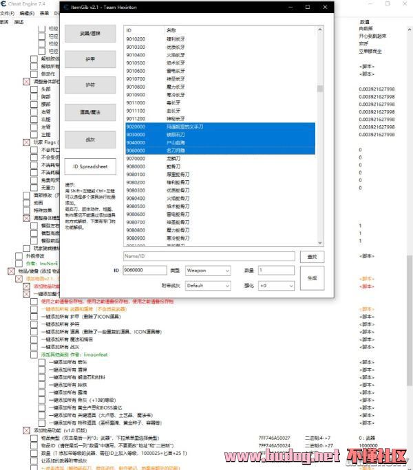This screenshot has height=470, width=413.
Task: Select the 火焰长牙 row 9010400
Action: (220, 55)
